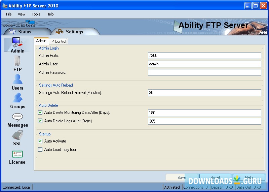Open the Admin settings sidebar icon
The height and width of the screenshot is (192, 269).
(x=17, y=45)
